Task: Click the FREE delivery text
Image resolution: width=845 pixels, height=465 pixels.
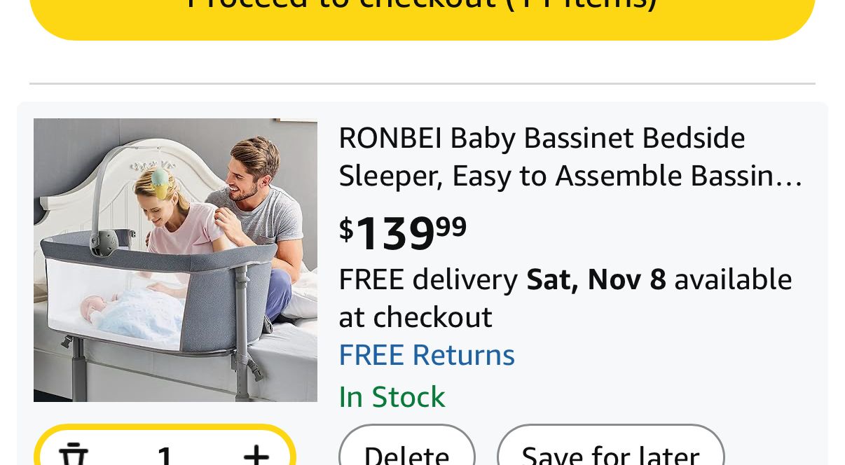Action: point(428,279)
